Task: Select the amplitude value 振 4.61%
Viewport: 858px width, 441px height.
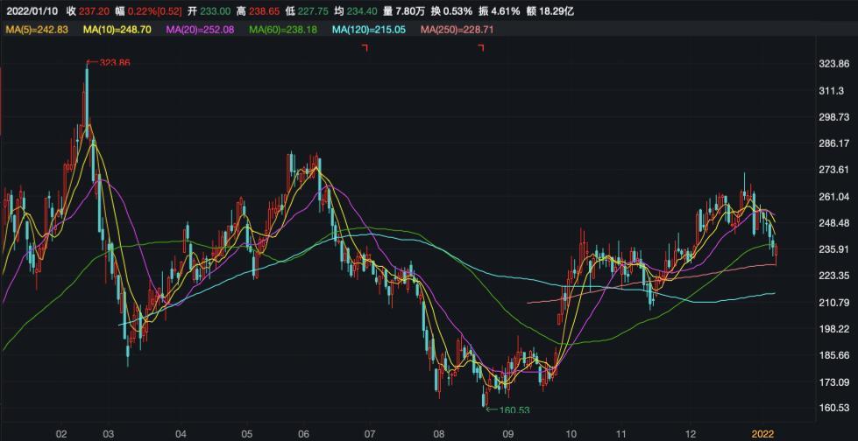Action: (500, 10)
